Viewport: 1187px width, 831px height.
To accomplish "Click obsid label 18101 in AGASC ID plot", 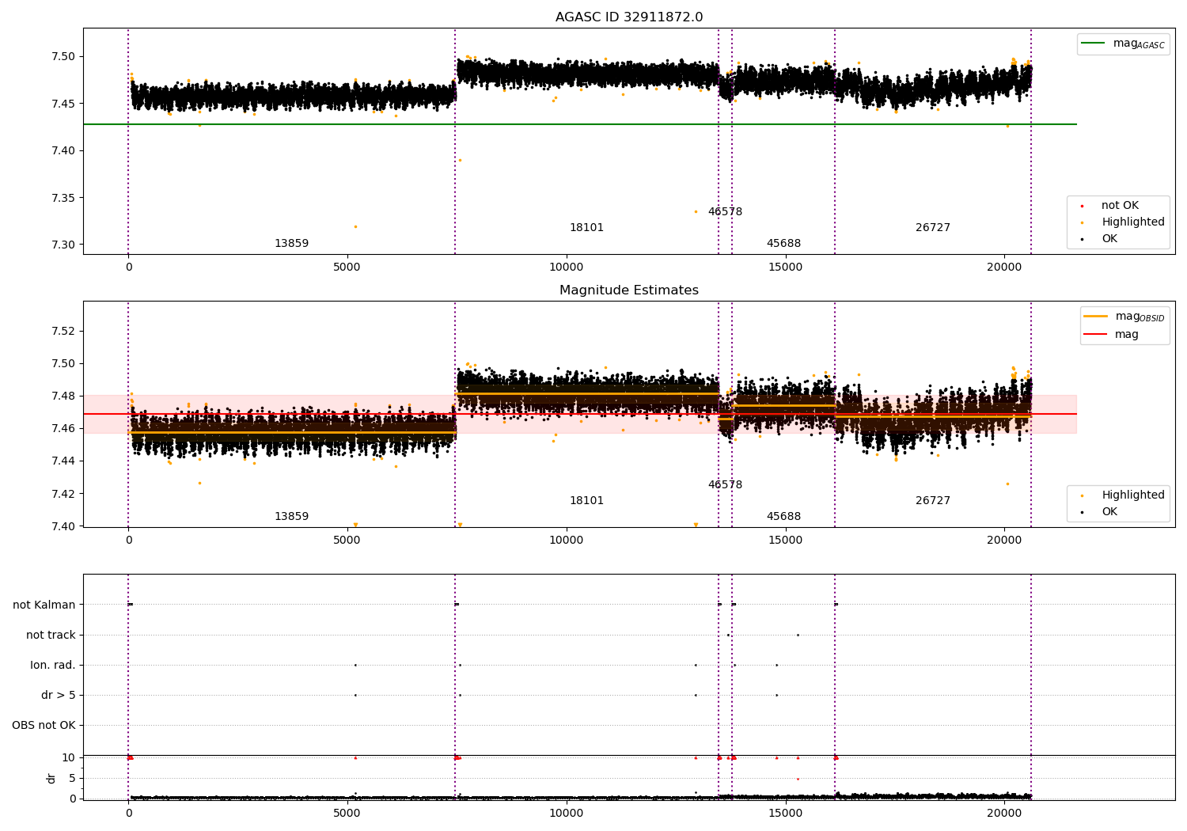I will (x=586, y=228).
